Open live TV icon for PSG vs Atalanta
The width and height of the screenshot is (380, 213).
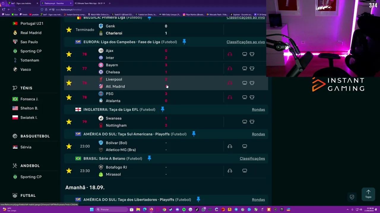point(245,97)
